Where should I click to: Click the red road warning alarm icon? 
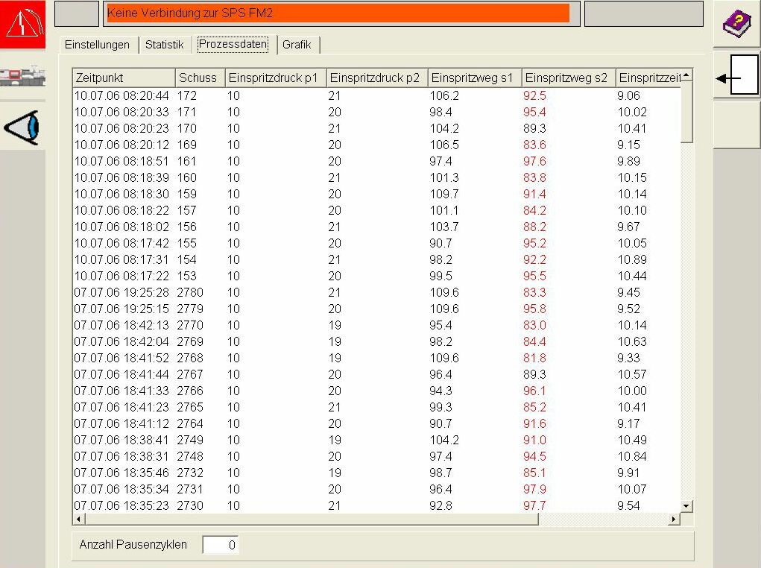[24, 25]
